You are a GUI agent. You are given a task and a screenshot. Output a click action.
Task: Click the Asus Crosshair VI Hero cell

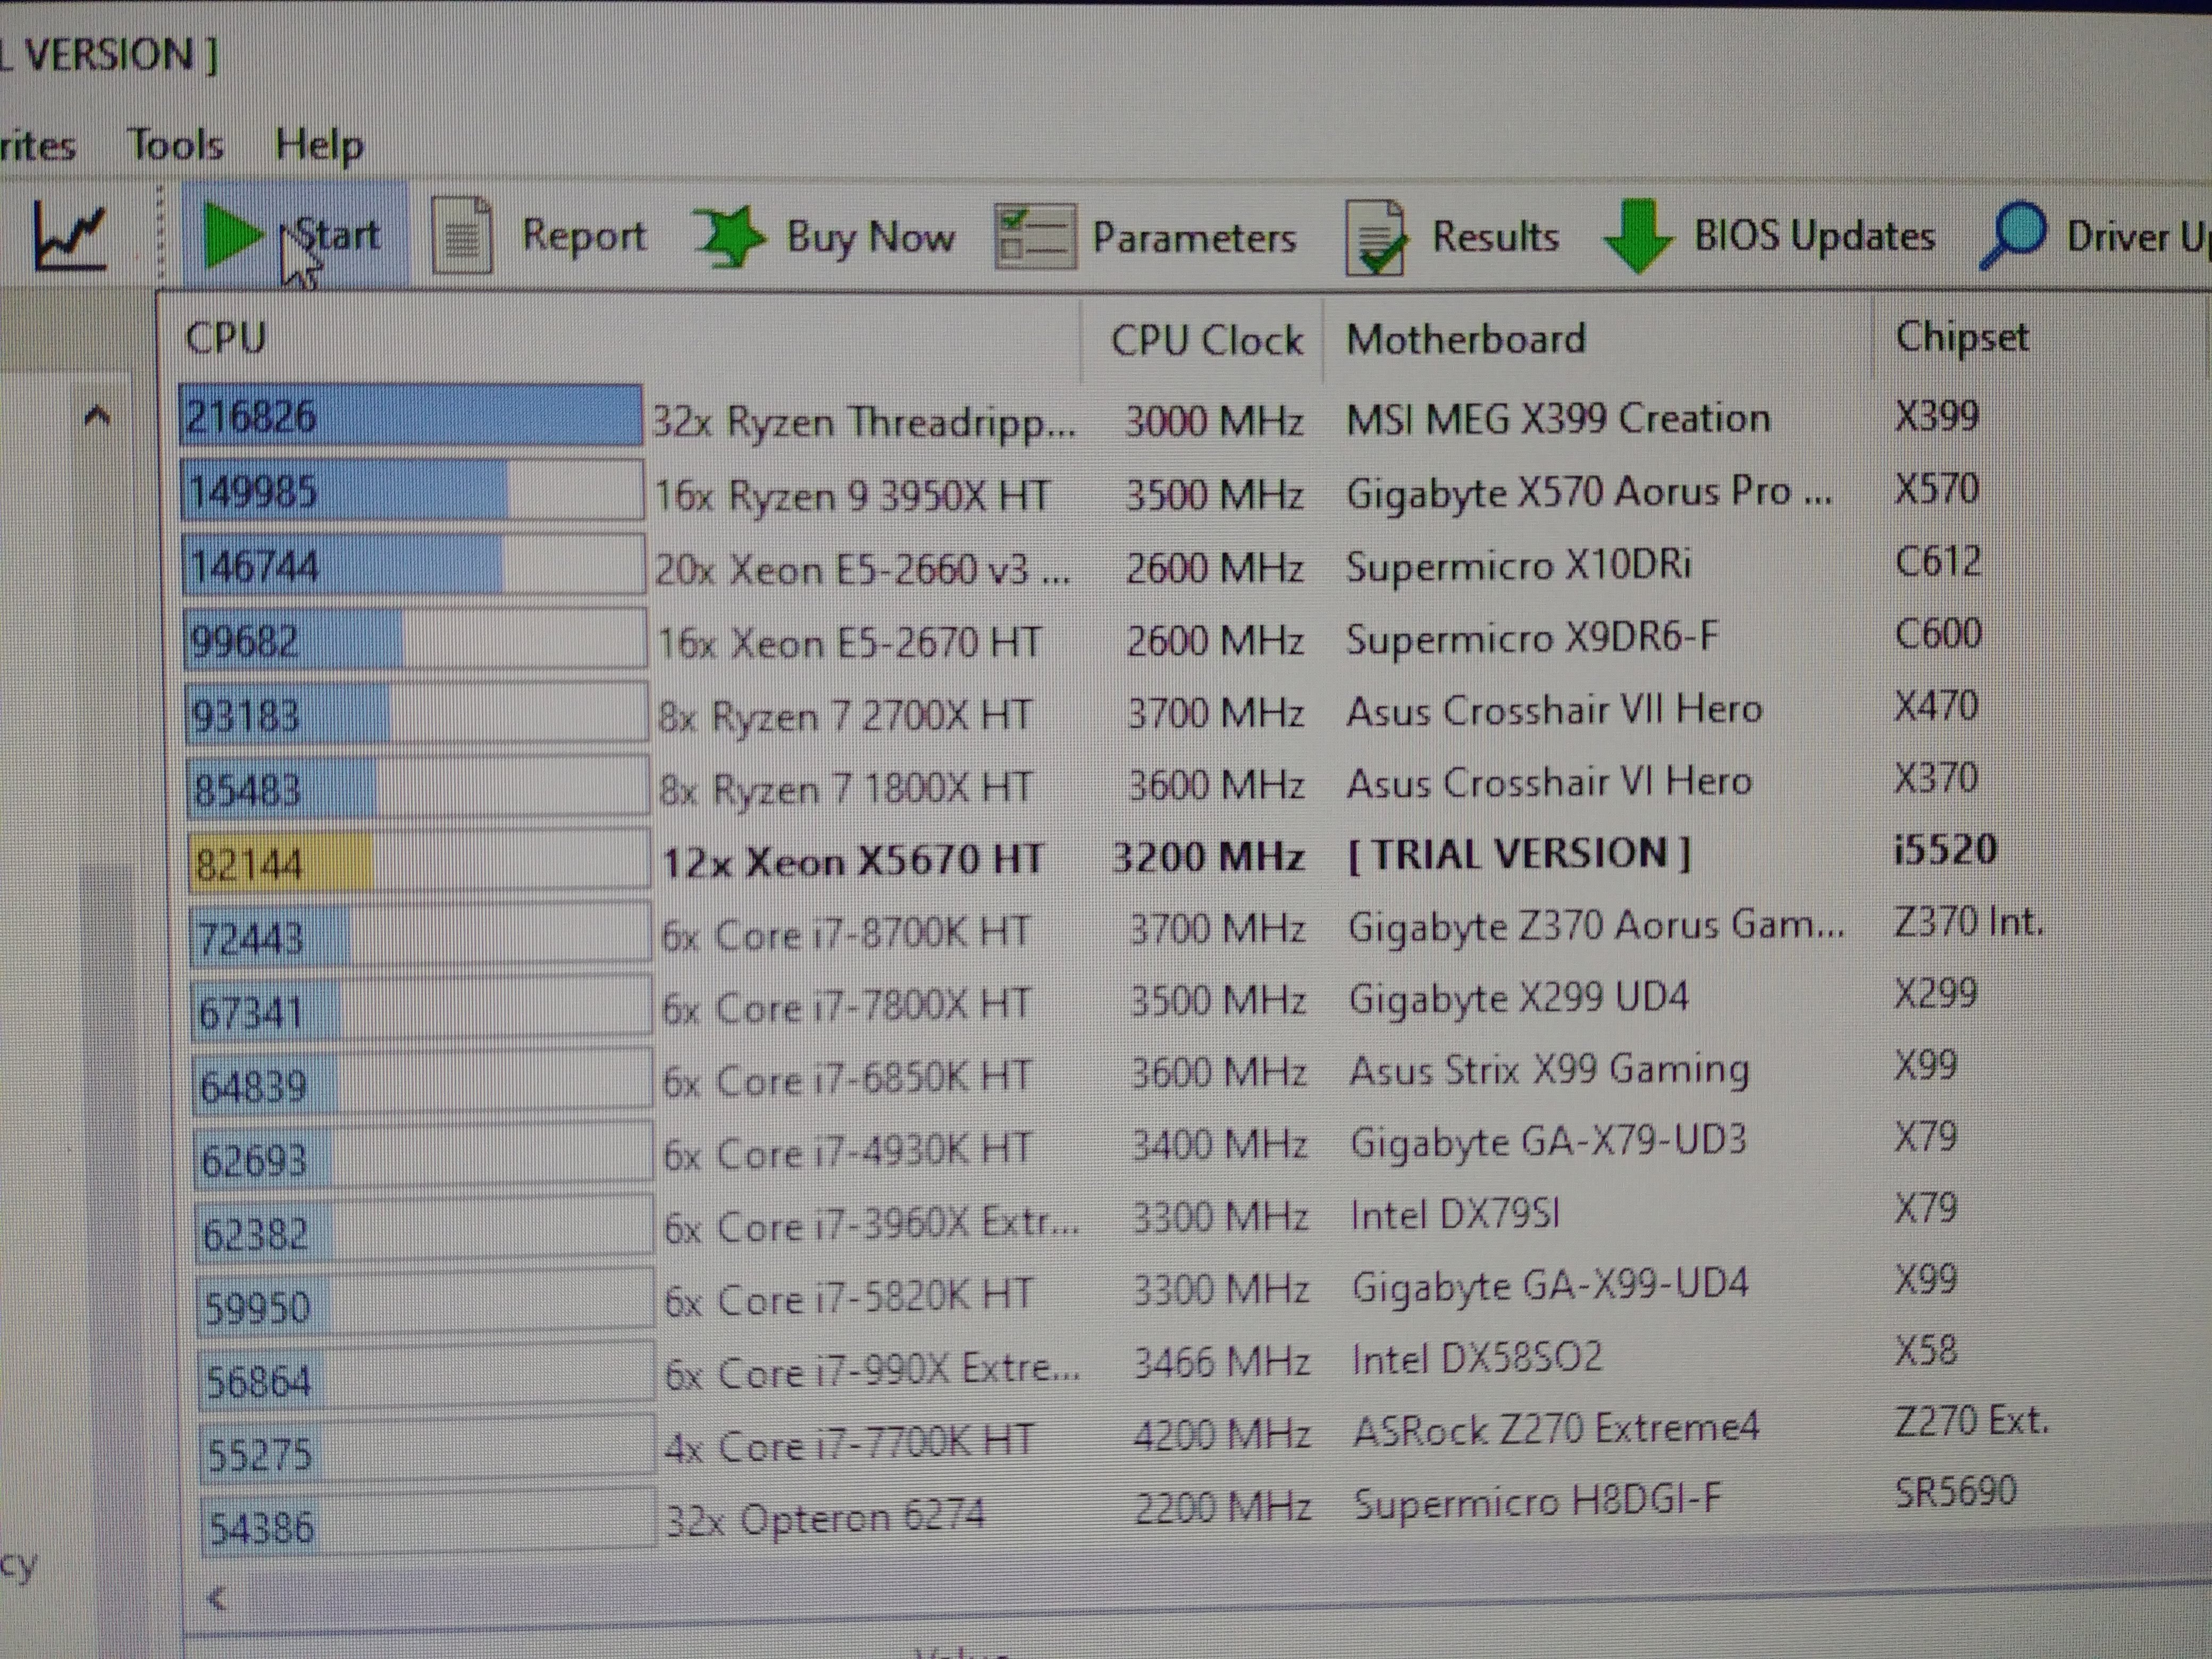tap(1549, 783)
